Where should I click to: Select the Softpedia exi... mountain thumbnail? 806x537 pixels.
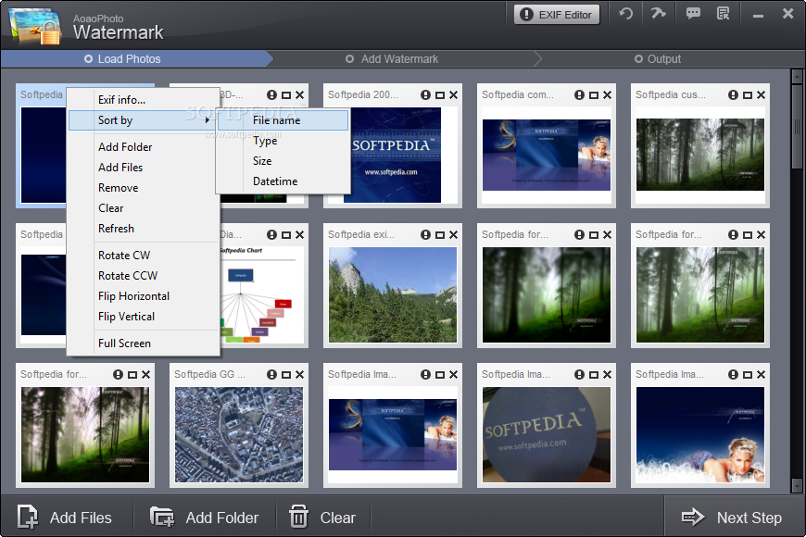click(x=393, y=294)
